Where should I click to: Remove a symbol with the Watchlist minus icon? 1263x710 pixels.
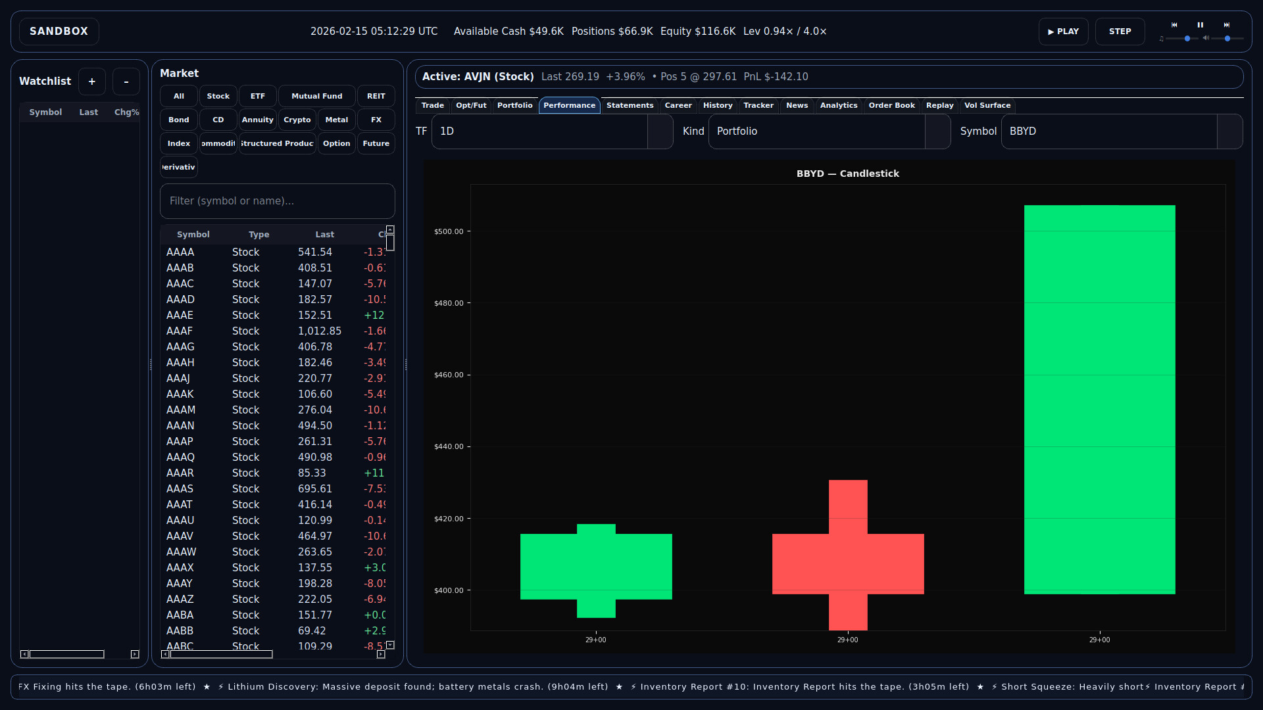(x=126, y=81)
